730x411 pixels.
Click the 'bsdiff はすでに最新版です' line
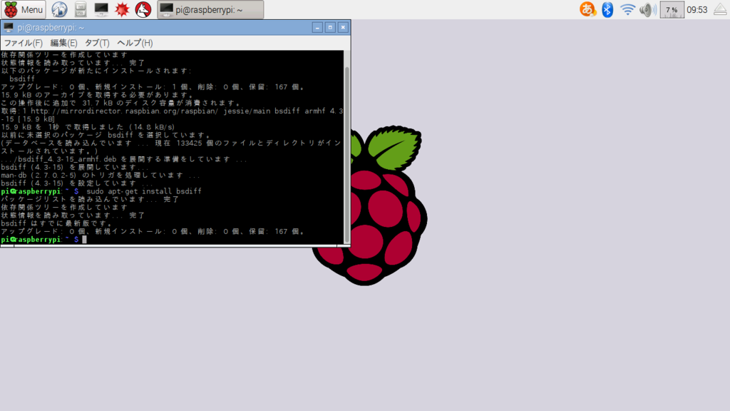coord(57,223)
